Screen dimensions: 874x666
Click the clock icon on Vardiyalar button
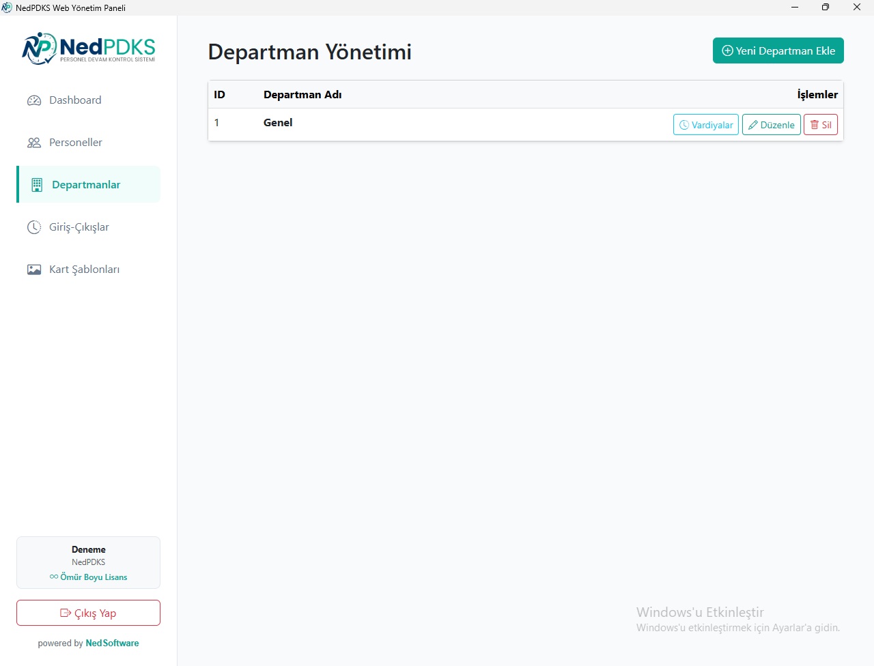tap(684, 125)
